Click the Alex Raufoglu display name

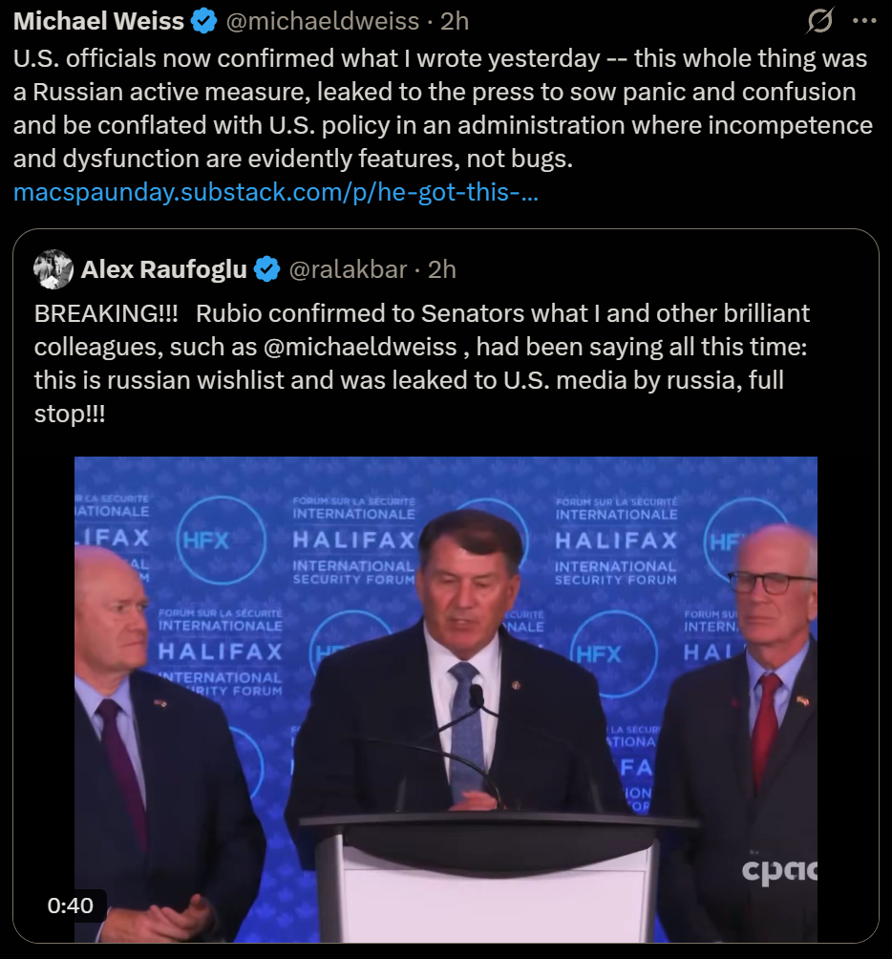click(x=164, y=270)
